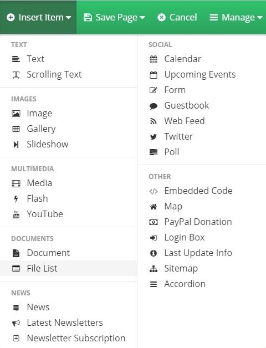Image resolution: width=266 pixels, height=348 pixels.
Task: Click the Embedded Code brackets icon
Action: tap(153, 191)
